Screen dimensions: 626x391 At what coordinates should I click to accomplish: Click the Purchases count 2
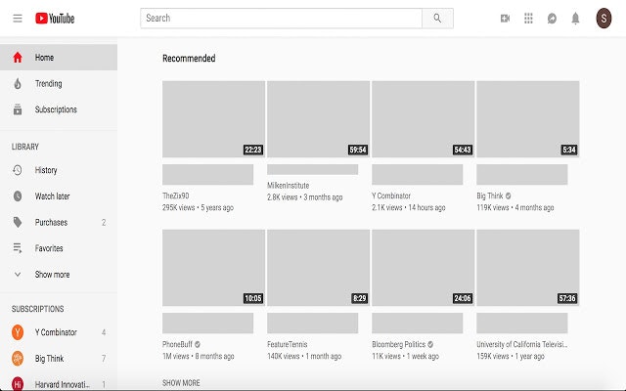(x=104, y=223)
